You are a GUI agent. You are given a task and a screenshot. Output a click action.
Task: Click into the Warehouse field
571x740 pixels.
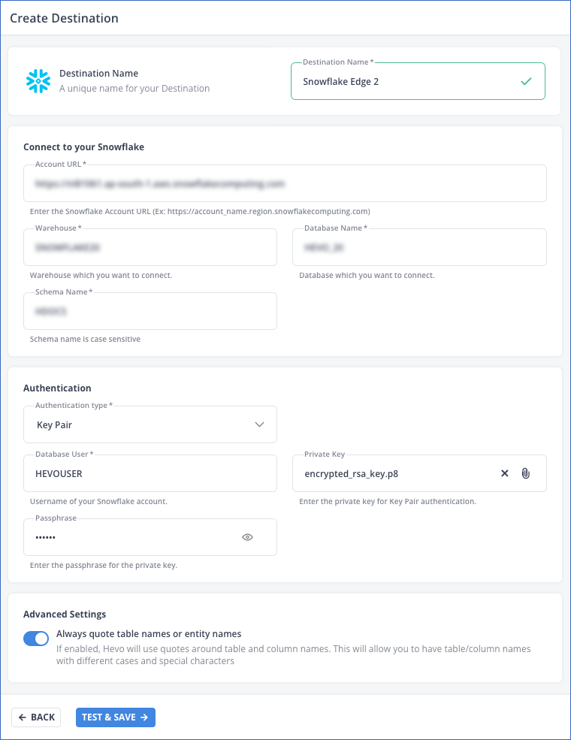(x=150, y=247)
